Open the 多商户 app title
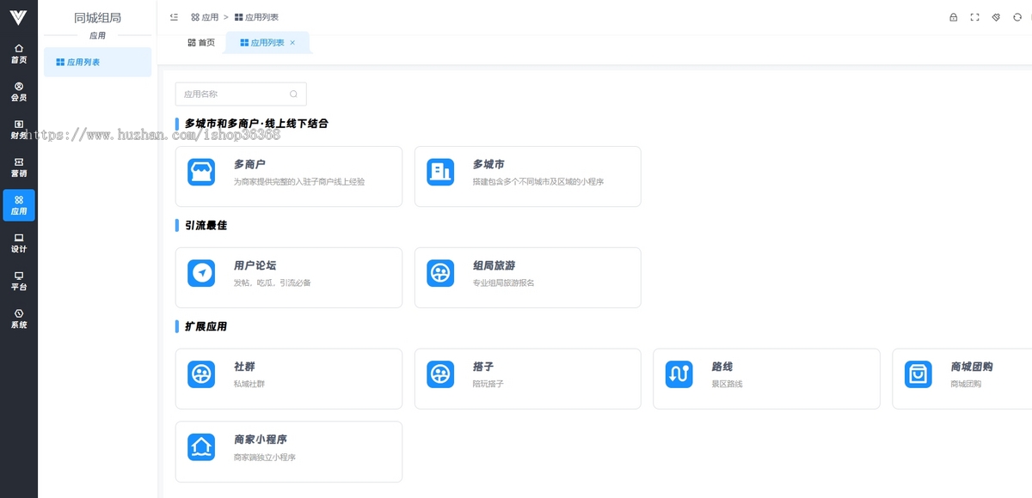This screenshot has height=498, width=1032. click(249, 164)
